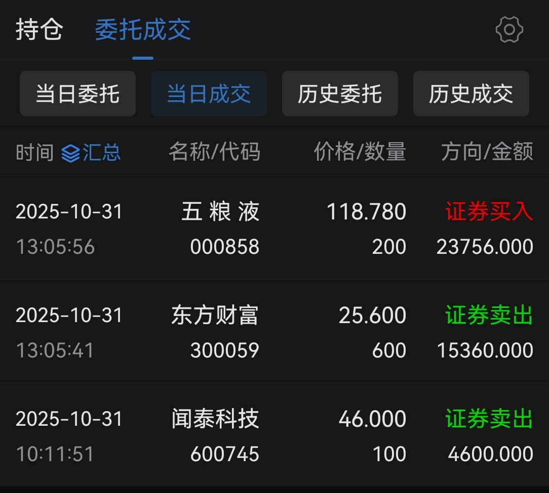Click 证券卖出 in 东方财富 row
The height and width of the screenshot is (493, 549).
489,315
